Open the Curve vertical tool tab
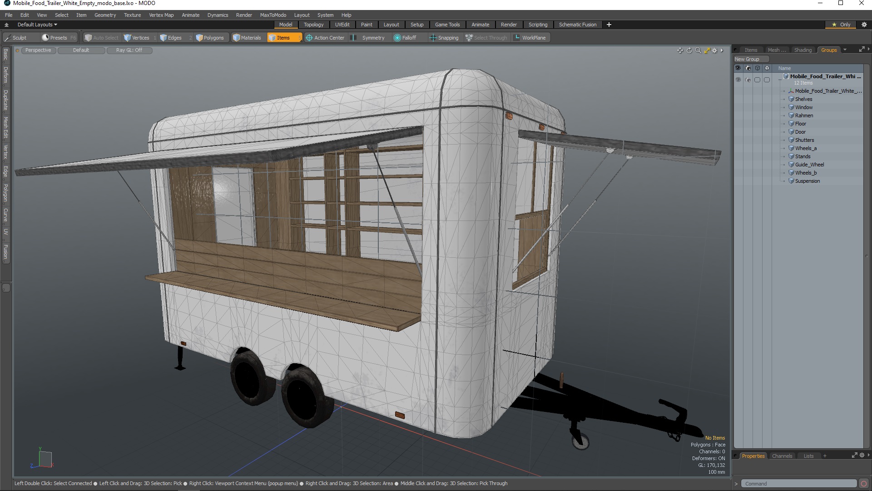 [x=5, y=215]
